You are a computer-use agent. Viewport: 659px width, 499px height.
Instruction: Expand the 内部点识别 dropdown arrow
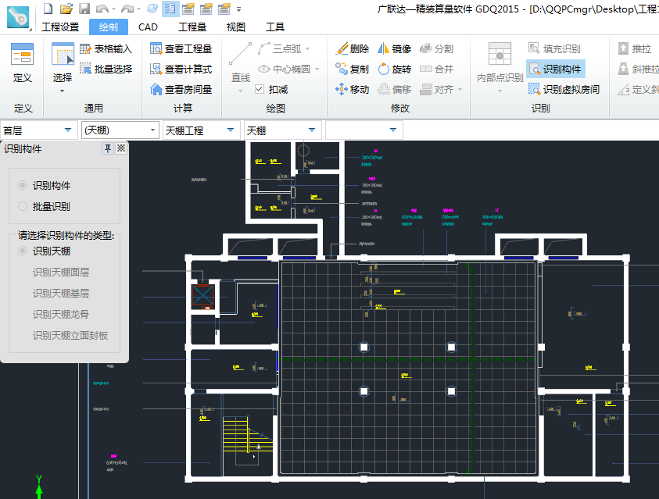[500, 91]
